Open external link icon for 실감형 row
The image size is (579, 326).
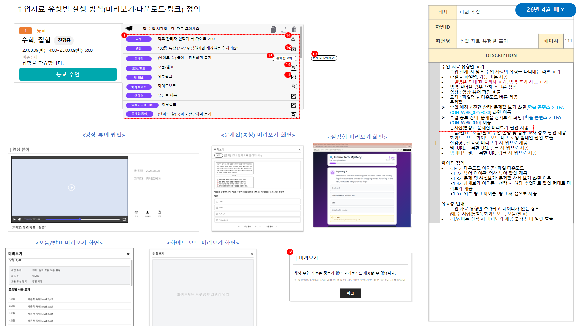coord(294,96)
